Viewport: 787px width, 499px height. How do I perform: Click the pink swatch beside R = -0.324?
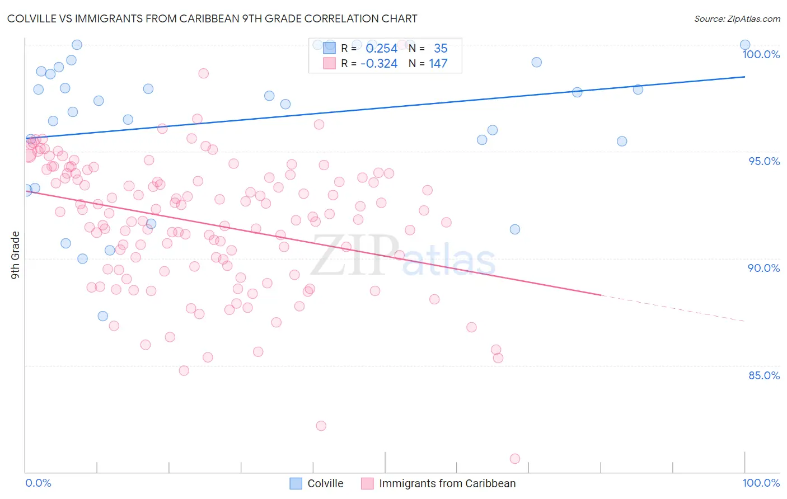coord(329,63)
